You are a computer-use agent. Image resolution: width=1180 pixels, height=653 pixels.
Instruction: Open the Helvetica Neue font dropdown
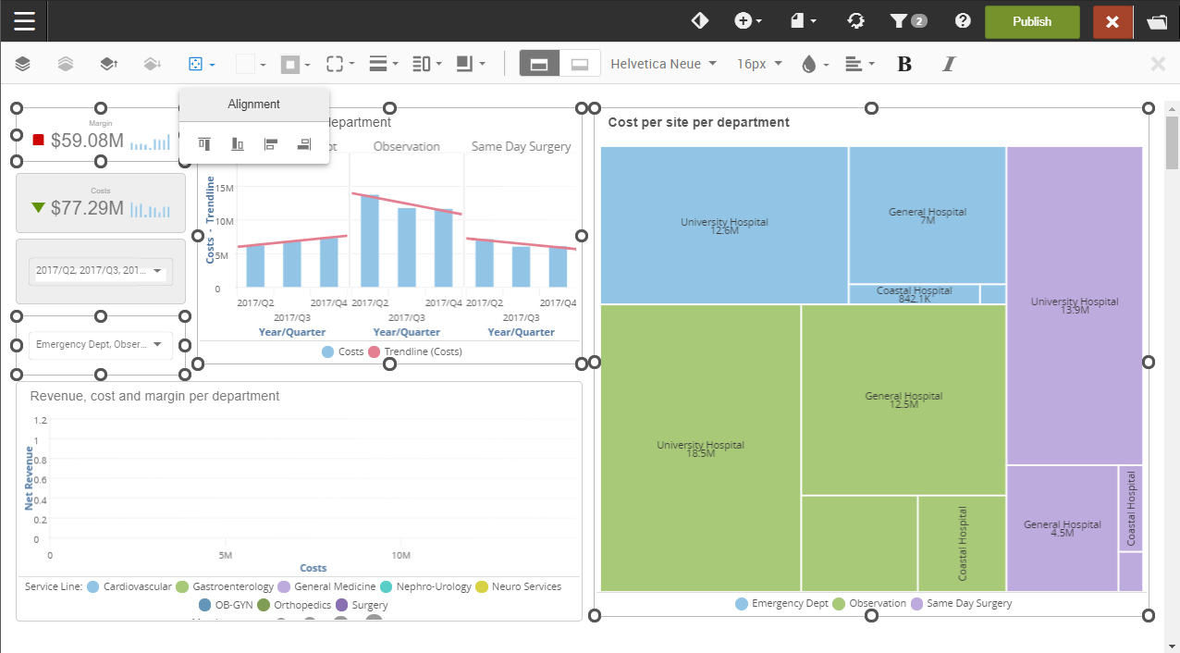click(x=663, y=64)
